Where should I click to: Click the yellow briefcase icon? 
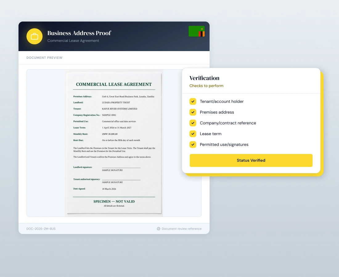pos(35,36)
